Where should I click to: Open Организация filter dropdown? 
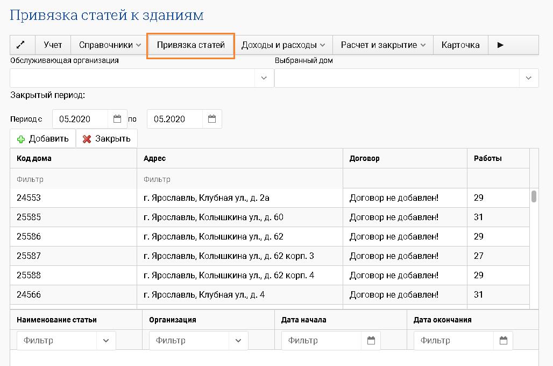[x=238, y=341]
